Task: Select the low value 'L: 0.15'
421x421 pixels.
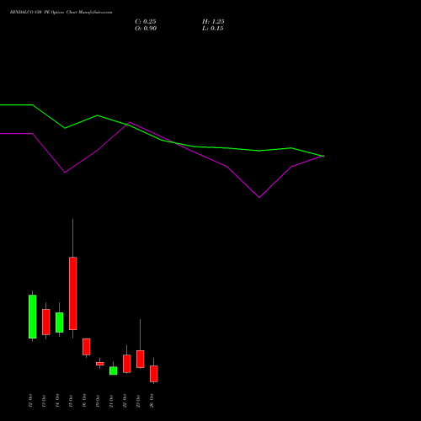Action: pos(213,29)
